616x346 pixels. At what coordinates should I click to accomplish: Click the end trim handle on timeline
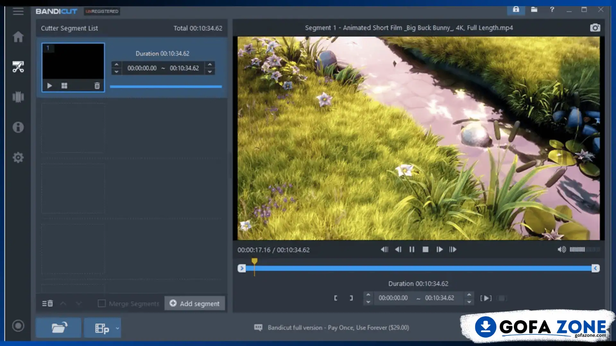click(595, 268)
